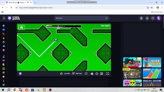
Task: Open Bandicam recorder in taskbar
Action: (x=50, y=90)
